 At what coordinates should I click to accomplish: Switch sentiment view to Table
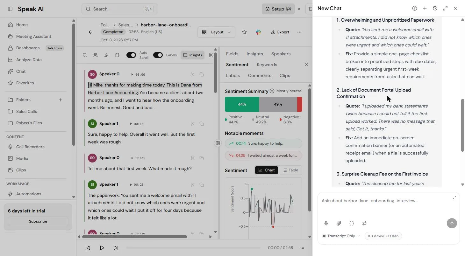[x=290, y=170]
